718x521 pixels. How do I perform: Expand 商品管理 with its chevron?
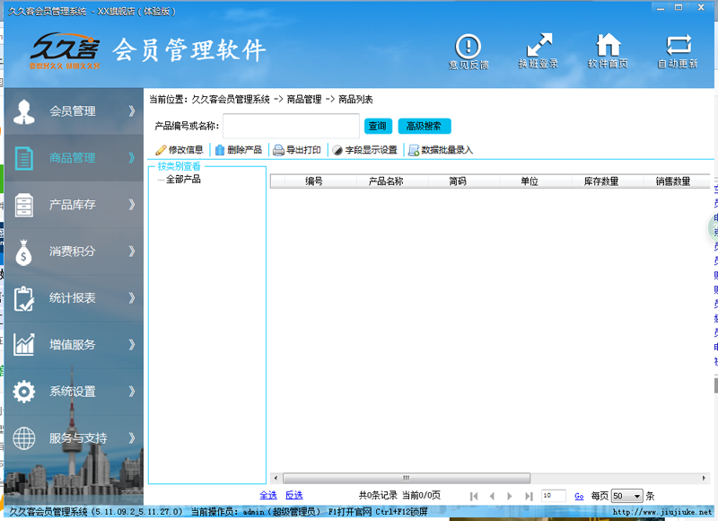point(132,158)
